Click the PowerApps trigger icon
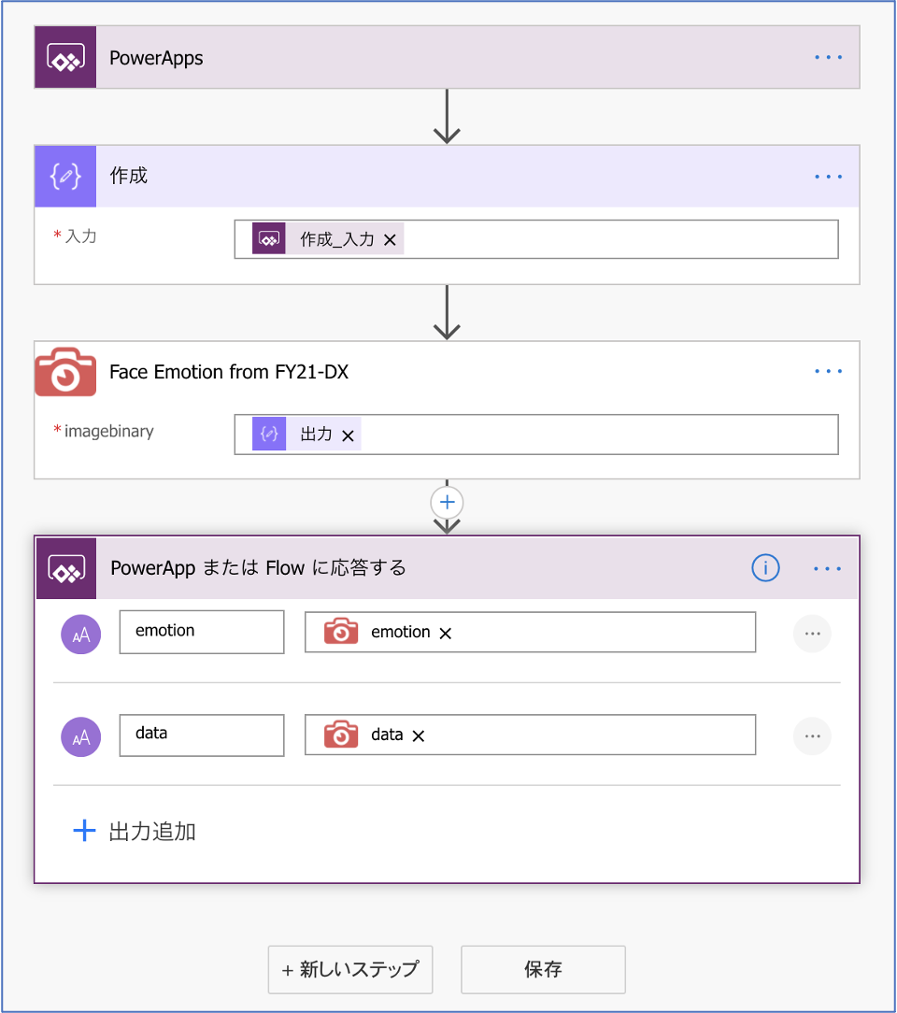897x1013 pixels. click(65, 58)
